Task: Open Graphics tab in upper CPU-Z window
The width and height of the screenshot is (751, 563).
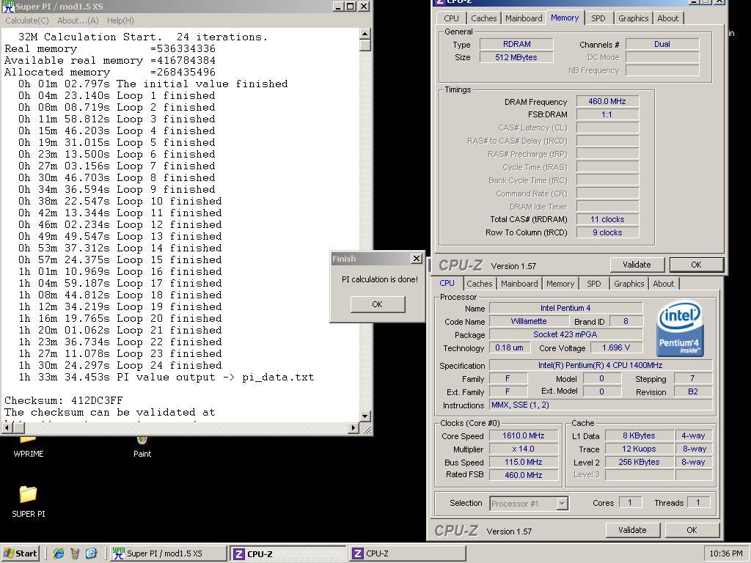Action: point(633,18)
